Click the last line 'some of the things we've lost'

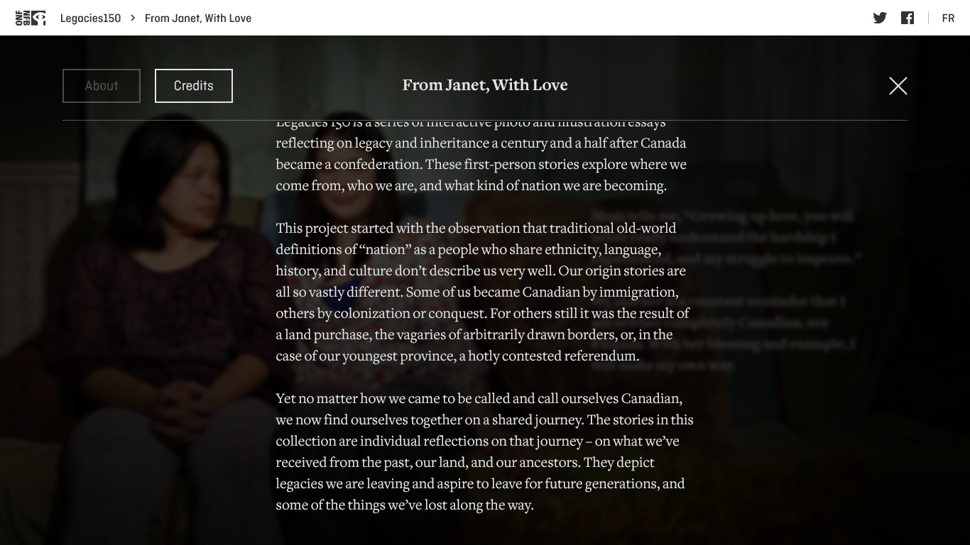coord(404,505)
